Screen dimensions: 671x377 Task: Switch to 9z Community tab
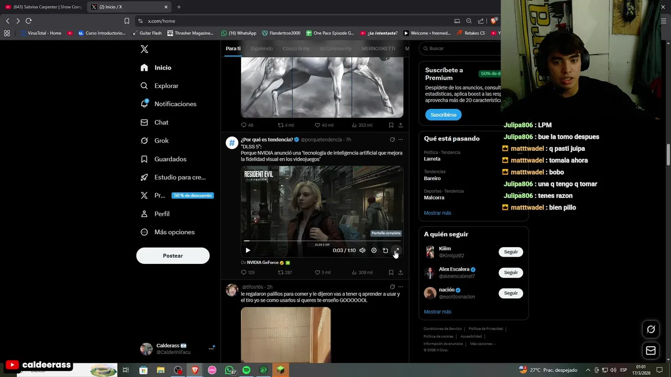pyautogui.click(x=335, y=49)
